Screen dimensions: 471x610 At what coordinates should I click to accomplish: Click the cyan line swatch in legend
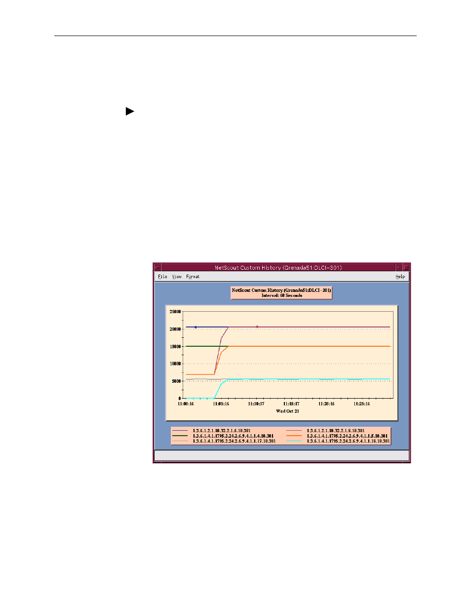294,441
